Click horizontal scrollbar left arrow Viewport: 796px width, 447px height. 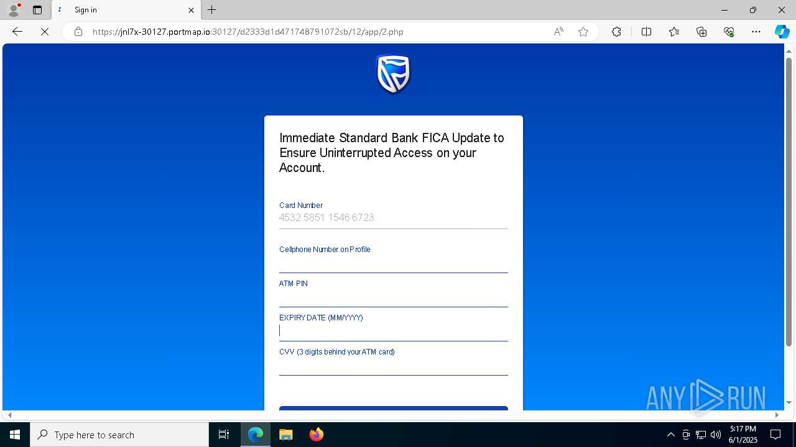tap(9, 415)
